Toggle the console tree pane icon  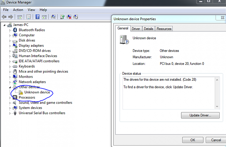coord(20,17)
